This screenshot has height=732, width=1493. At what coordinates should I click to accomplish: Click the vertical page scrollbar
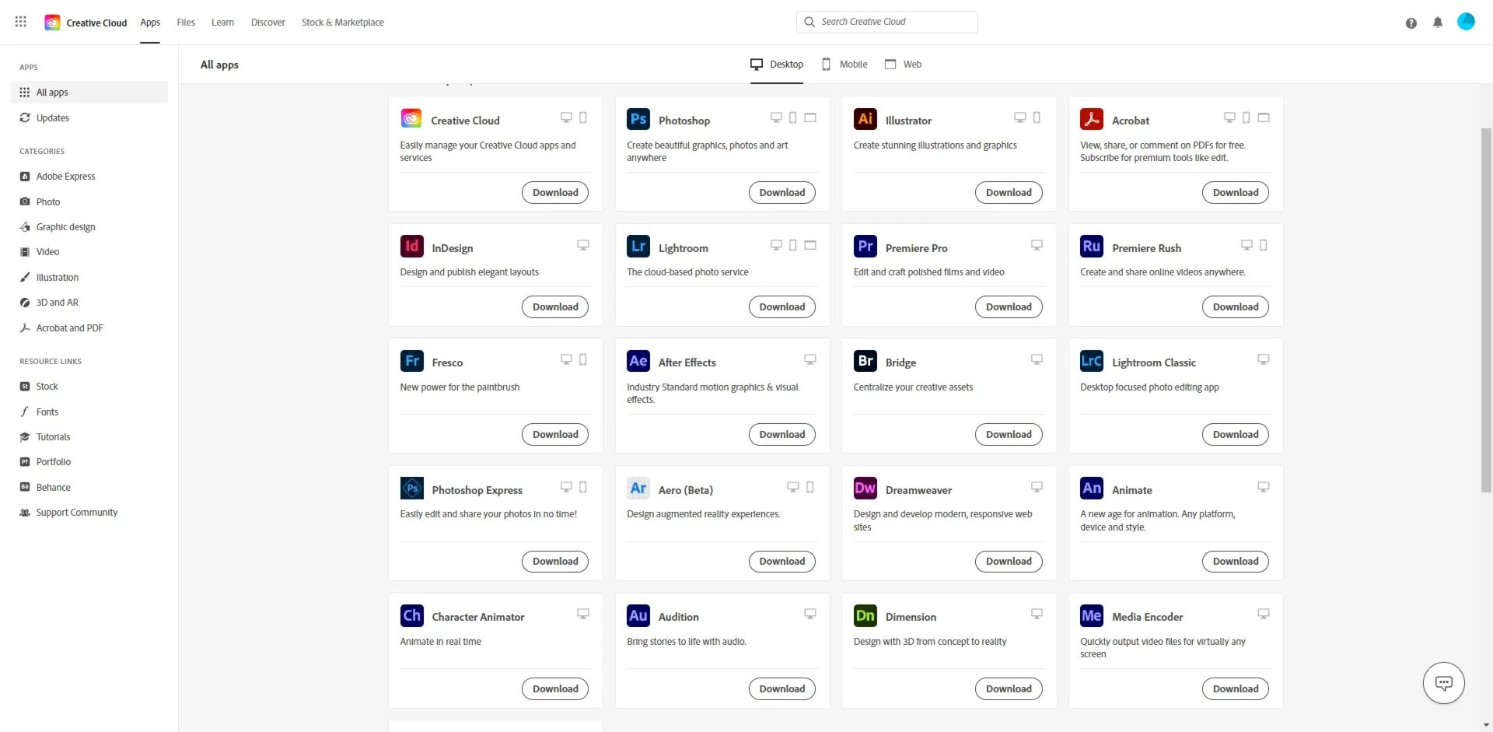pos(1486,310)
